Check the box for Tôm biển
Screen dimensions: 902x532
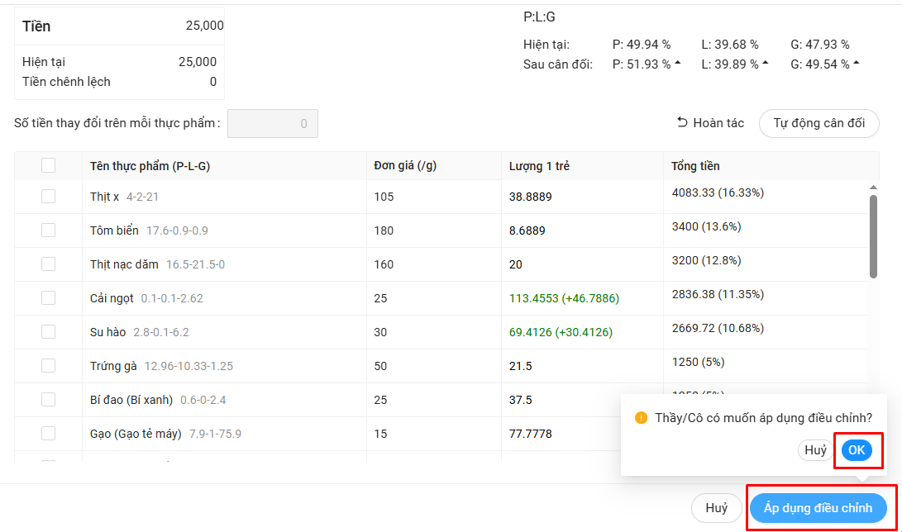coord(48,230)
